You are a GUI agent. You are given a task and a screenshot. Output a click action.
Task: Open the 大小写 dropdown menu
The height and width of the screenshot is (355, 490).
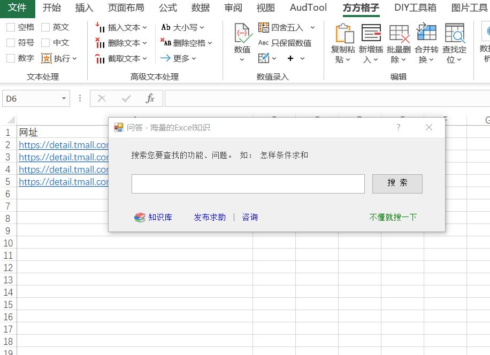[x=202, y=28]
